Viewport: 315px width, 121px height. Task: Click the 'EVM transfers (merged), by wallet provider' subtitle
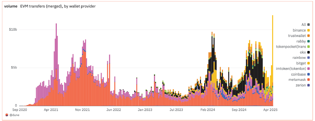[x=58, y=6]
